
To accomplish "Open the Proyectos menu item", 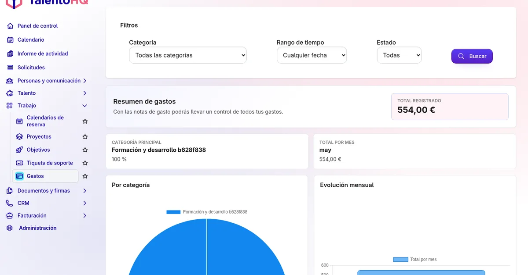I will (x=39, y=137).
